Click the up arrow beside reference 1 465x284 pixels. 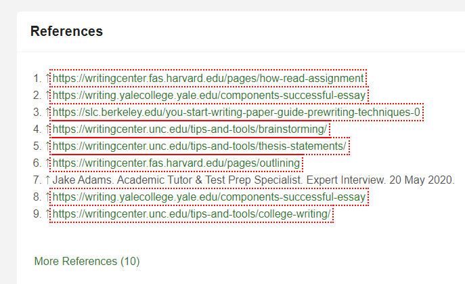coord(47,79)
